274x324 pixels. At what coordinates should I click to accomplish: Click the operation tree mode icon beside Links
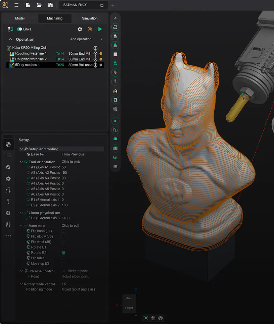tap(10, 29)
